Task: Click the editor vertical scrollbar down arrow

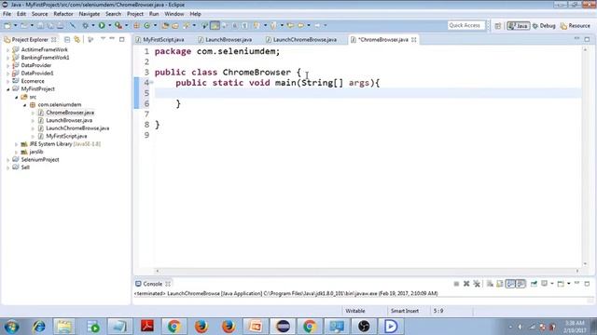Action: click(x=585, y=264)
